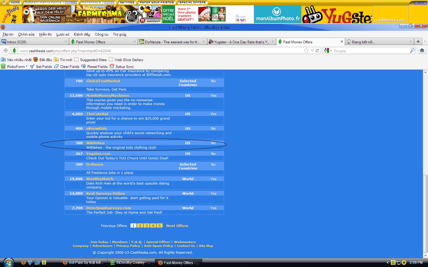Expand the RoboForm menu arrow
This screenshot has width=428, height=267.
pyautogui.click(x=26, y=66)
